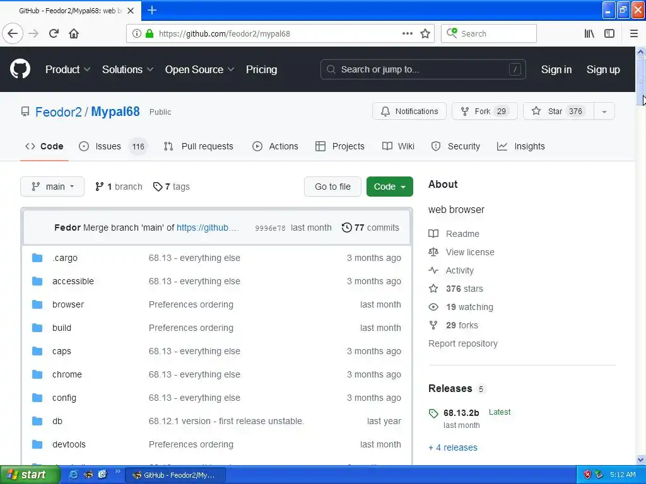
Task: Click the Notifications button
Action: coord(409,112)
